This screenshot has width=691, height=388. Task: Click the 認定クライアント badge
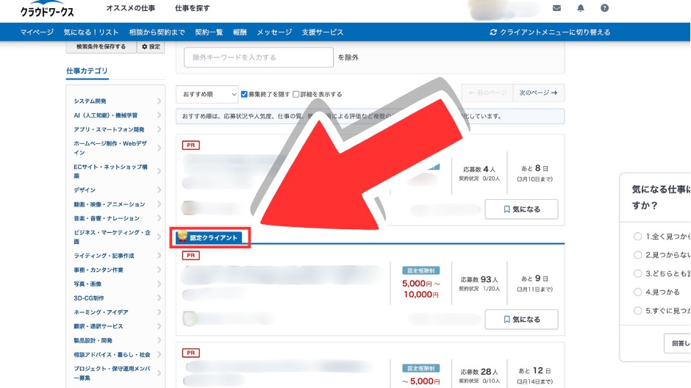(x=210, y=237)
